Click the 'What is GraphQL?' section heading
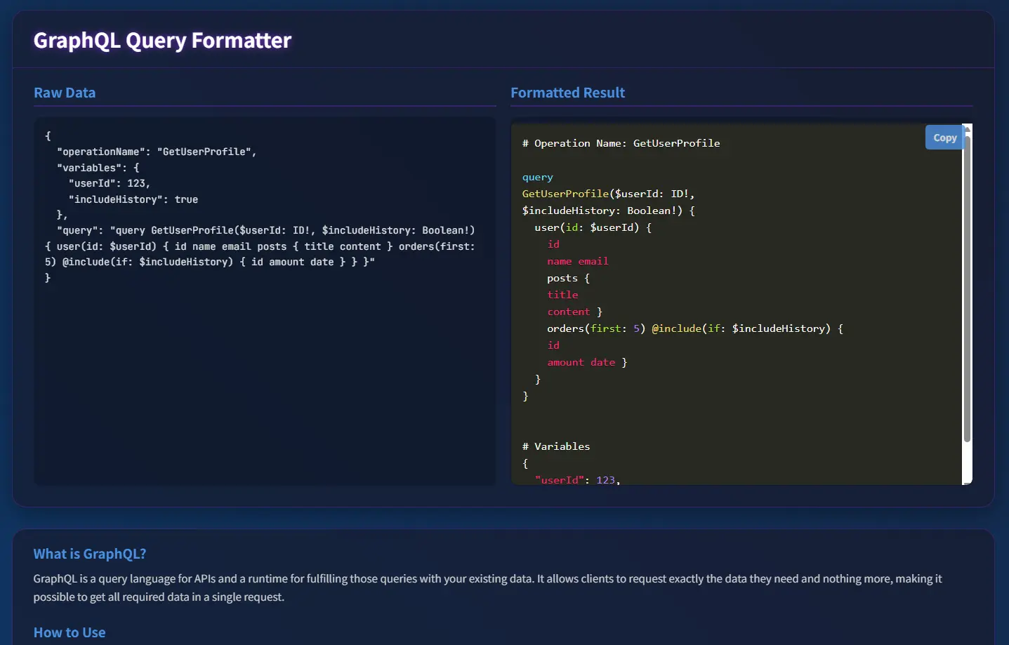 (90, 553)
